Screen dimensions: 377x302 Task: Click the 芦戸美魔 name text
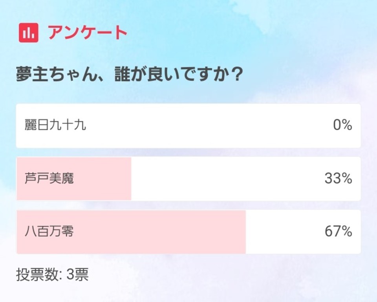pyautogui.click(x=49, y=179)
